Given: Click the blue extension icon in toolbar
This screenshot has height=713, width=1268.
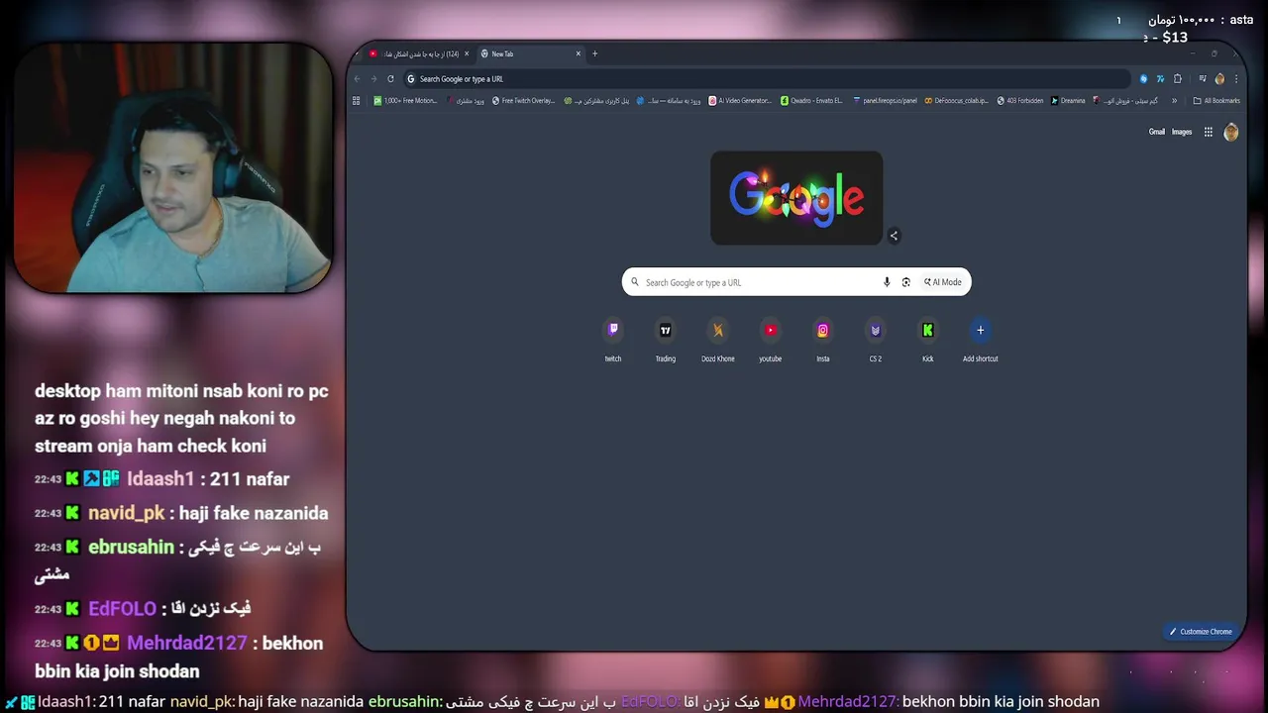Looking at the screenshot, I should [1143, 79].
